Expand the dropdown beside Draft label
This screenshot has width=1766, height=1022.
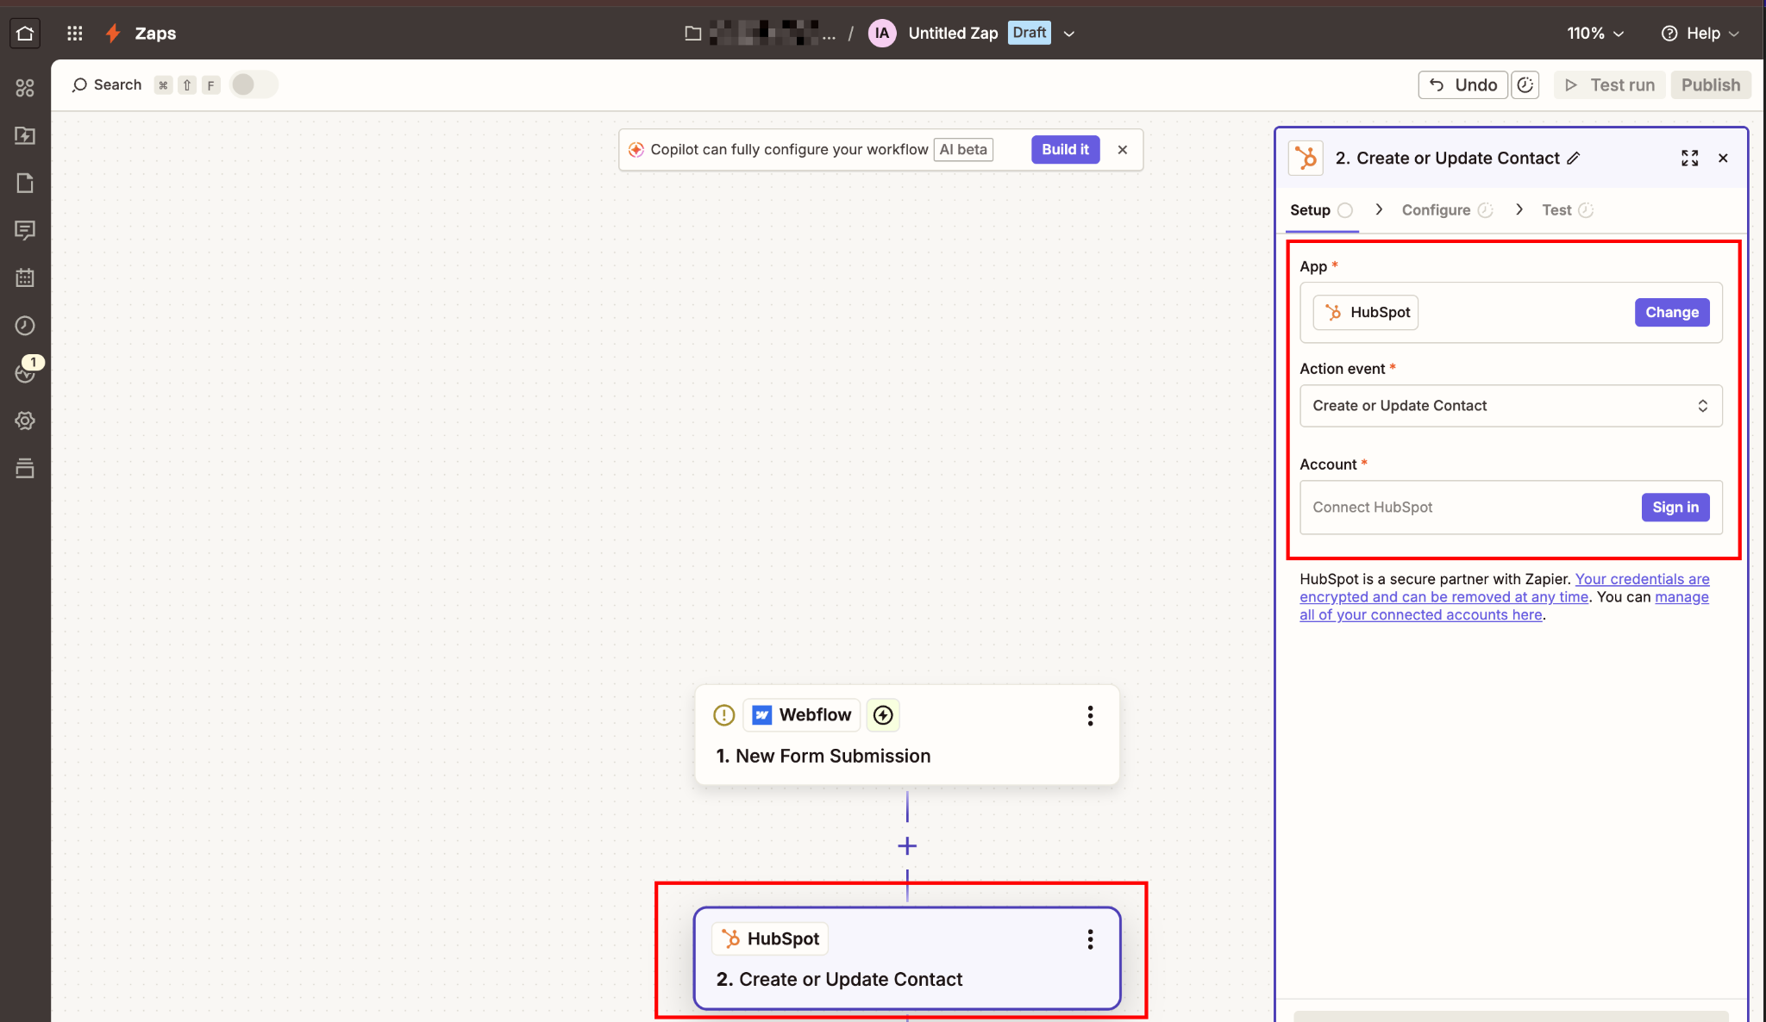(x=1069, y=34)
